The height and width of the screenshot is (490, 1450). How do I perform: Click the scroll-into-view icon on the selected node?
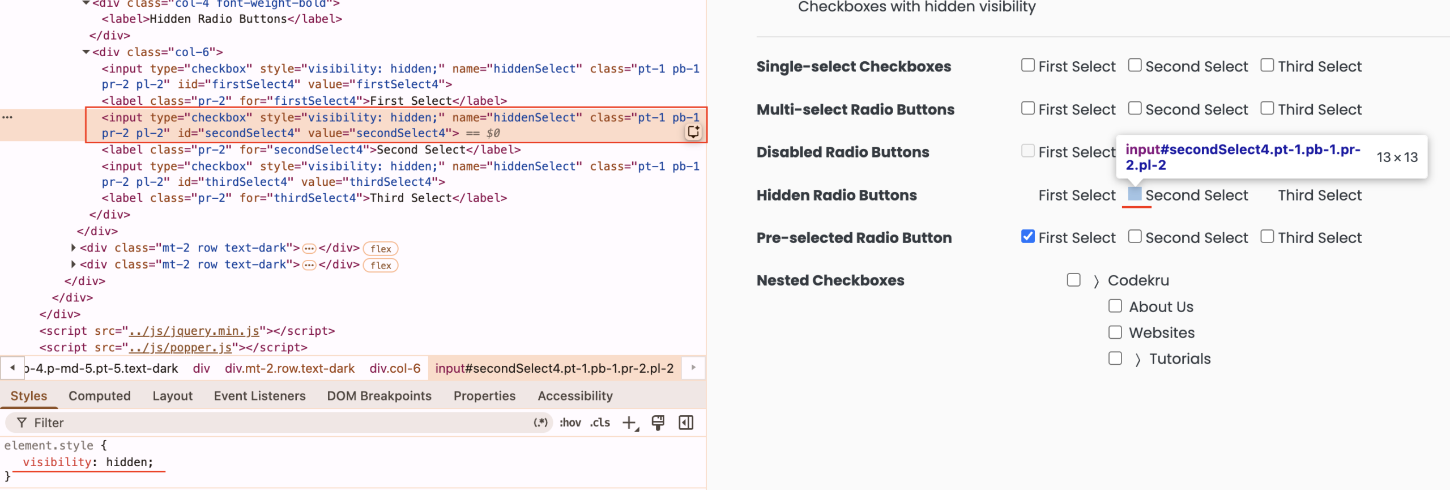pos(693,132)
